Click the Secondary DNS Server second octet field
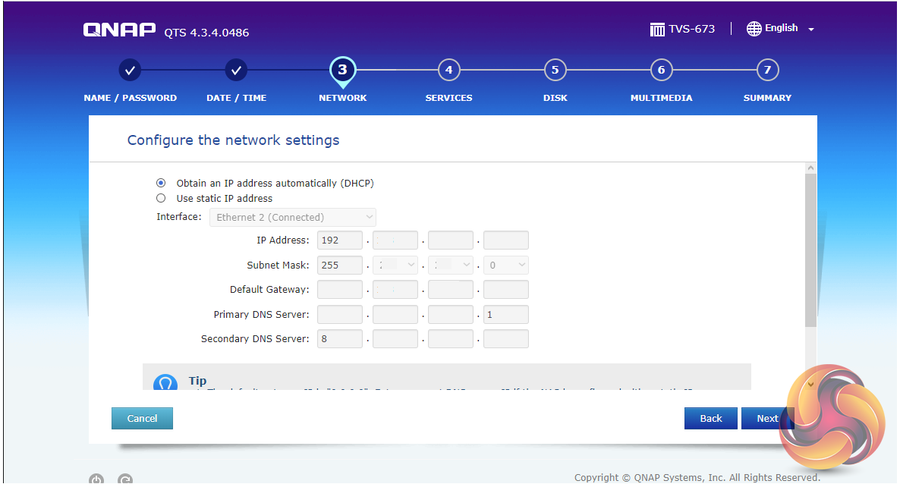 point(395,339)
